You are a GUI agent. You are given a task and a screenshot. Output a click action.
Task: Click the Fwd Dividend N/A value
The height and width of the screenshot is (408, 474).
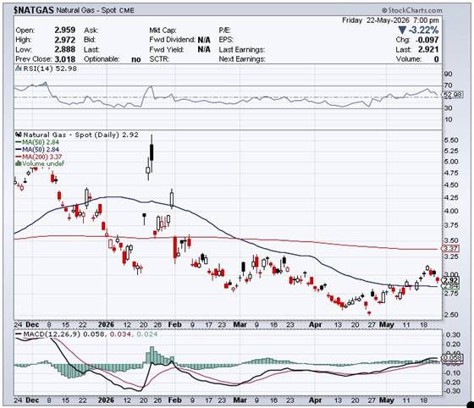pyautogui.click(x=204, y=40)
